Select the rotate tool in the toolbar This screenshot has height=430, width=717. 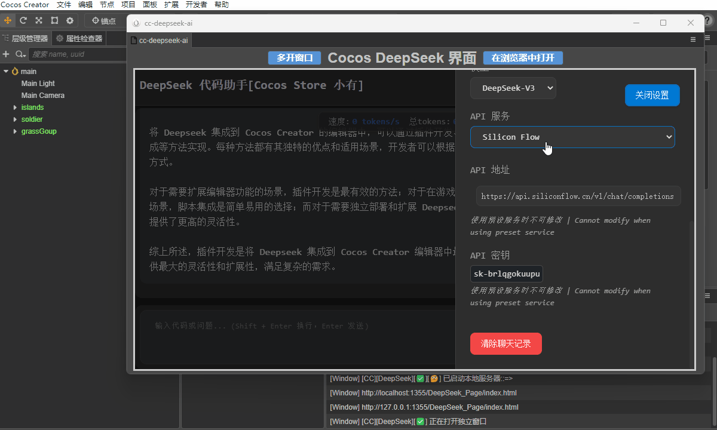[x=23, y=20]
